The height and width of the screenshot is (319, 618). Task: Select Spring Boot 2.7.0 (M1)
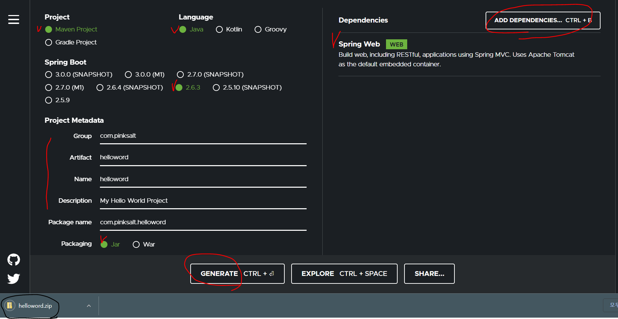point(49,88)
